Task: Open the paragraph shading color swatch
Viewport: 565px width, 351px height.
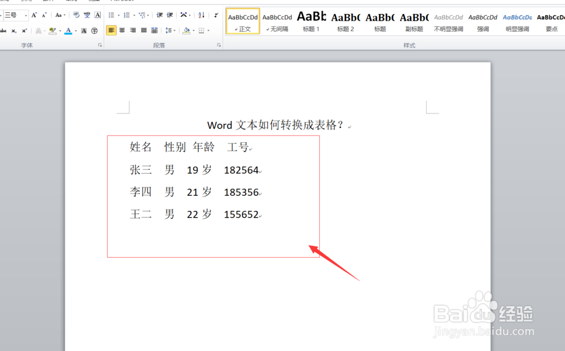Action: (188, 30)
